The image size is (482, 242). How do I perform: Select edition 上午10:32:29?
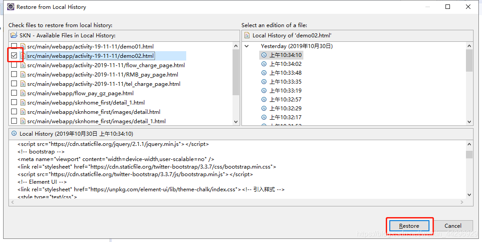[x=286, y=109]
